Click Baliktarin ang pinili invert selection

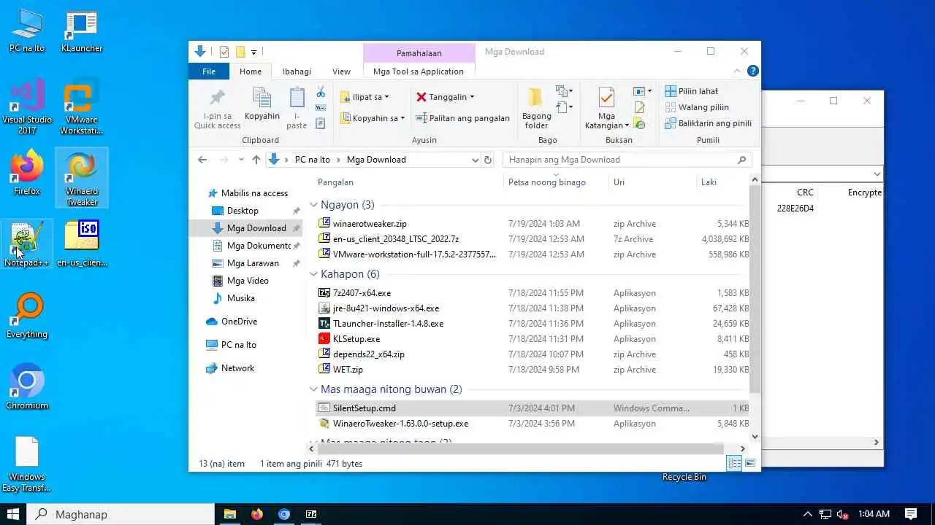[708, 123]
